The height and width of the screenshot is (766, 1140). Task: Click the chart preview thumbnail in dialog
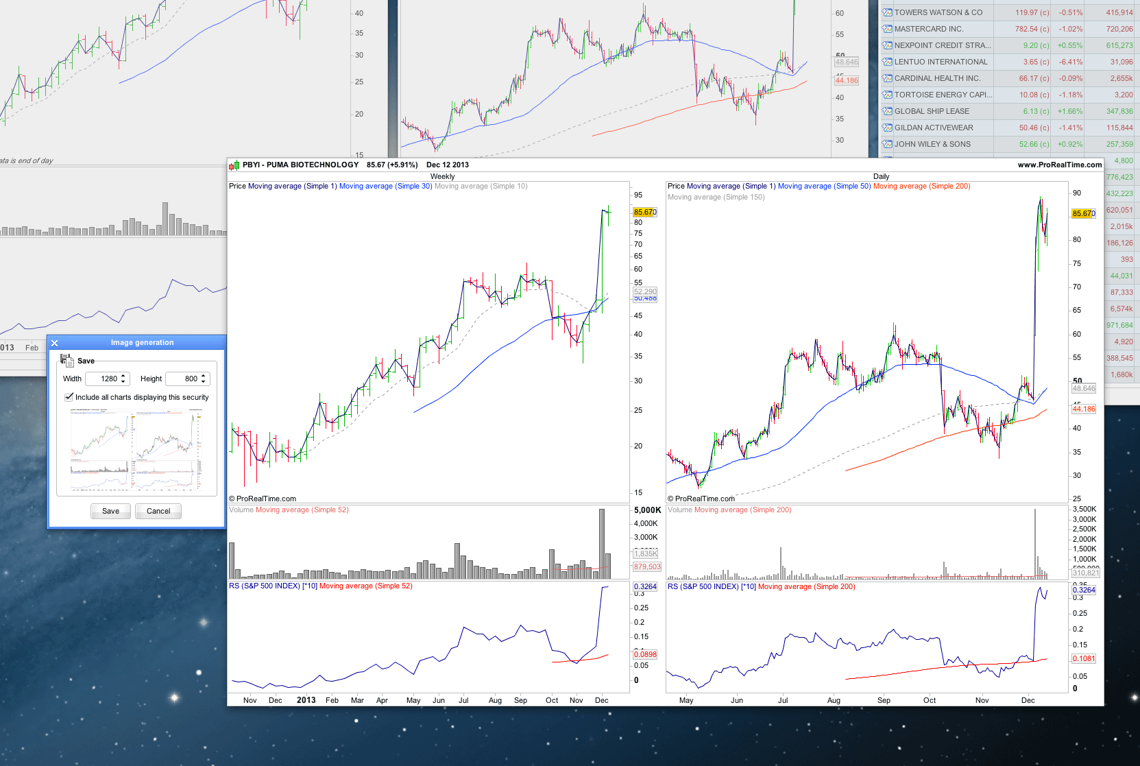(136, 450)
